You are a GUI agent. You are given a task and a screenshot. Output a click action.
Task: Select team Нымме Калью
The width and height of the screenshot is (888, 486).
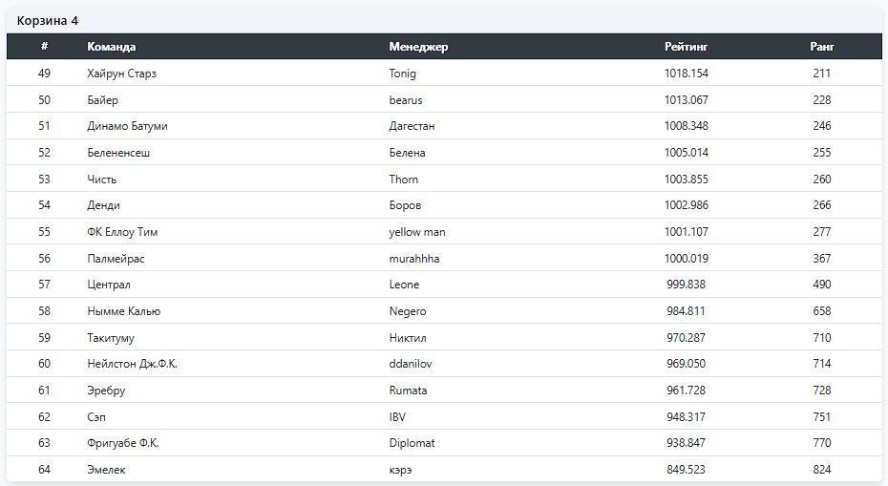point(124,311)
